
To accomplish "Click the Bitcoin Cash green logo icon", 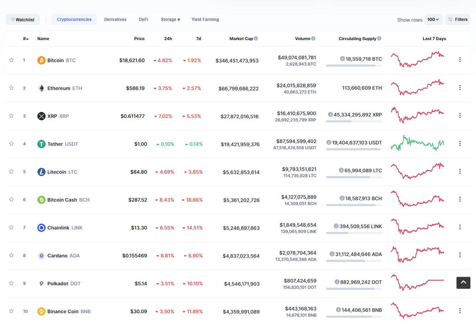I will point(41,200).
